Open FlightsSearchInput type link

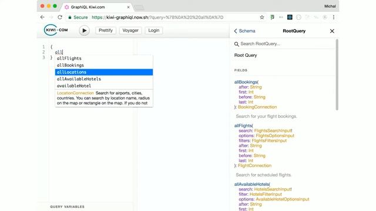[x=273, y=131]
